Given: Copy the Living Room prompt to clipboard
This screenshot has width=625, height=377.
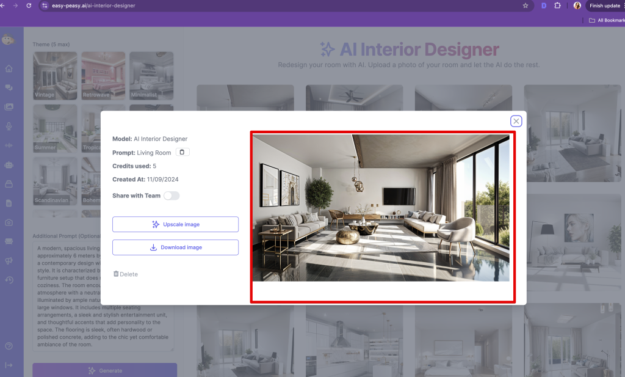Looking at the screenshot, I should pyautogui.click(x=183, y=152).
